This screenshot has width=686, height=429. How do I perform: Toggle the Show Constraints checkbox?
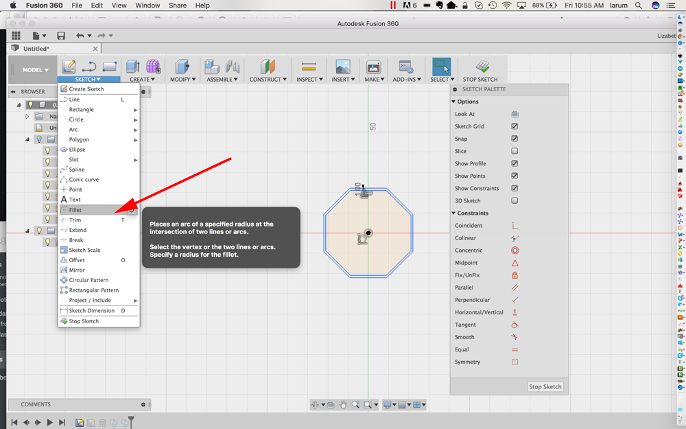(514, 188)
